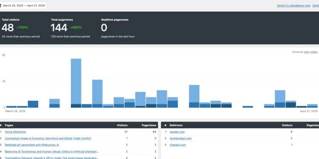Image resolution: width=319 pixels, height=159 pixels.
Task: Group the chart by weeks
Action: [314, 52]
